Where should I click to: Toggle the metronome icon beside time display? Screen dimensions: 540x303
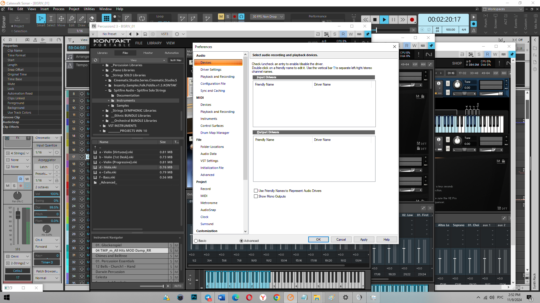tap(474, 30)
